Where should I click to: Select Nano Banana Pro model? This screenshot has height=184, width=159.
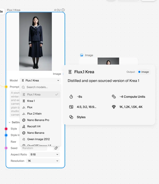tap(40, 120)
